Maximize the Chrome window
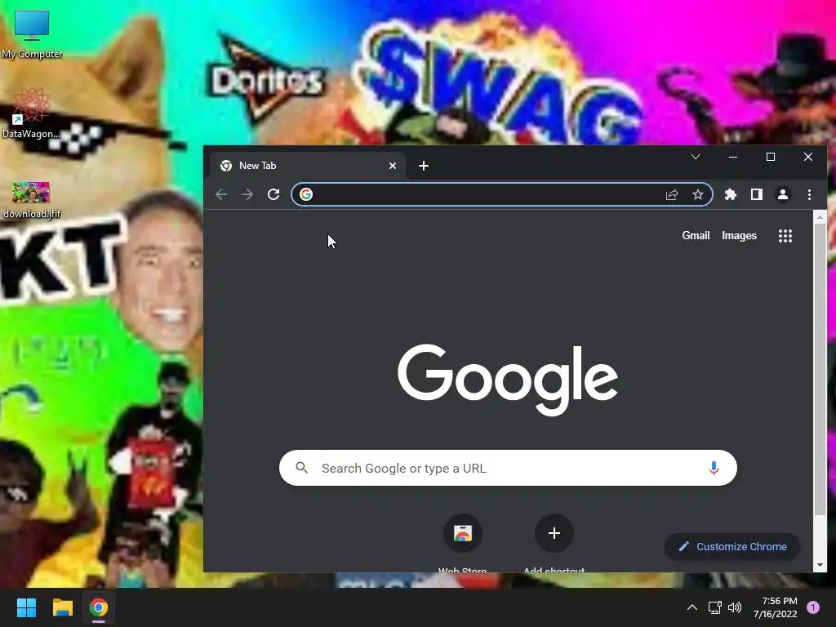 771,157
